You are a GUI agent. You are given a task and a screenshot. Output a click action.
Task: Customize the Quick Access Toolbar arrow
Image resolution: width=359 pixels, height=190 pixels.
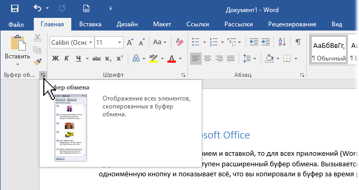110,8
